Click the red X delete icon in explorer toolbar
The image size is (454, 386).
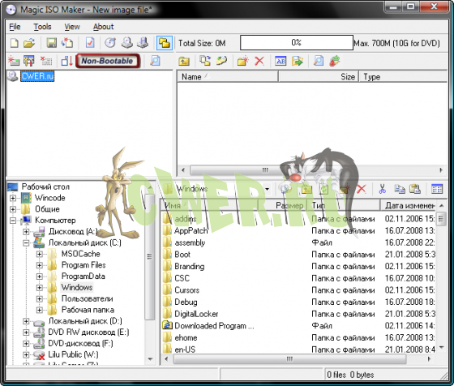click(x=361, y=189)
